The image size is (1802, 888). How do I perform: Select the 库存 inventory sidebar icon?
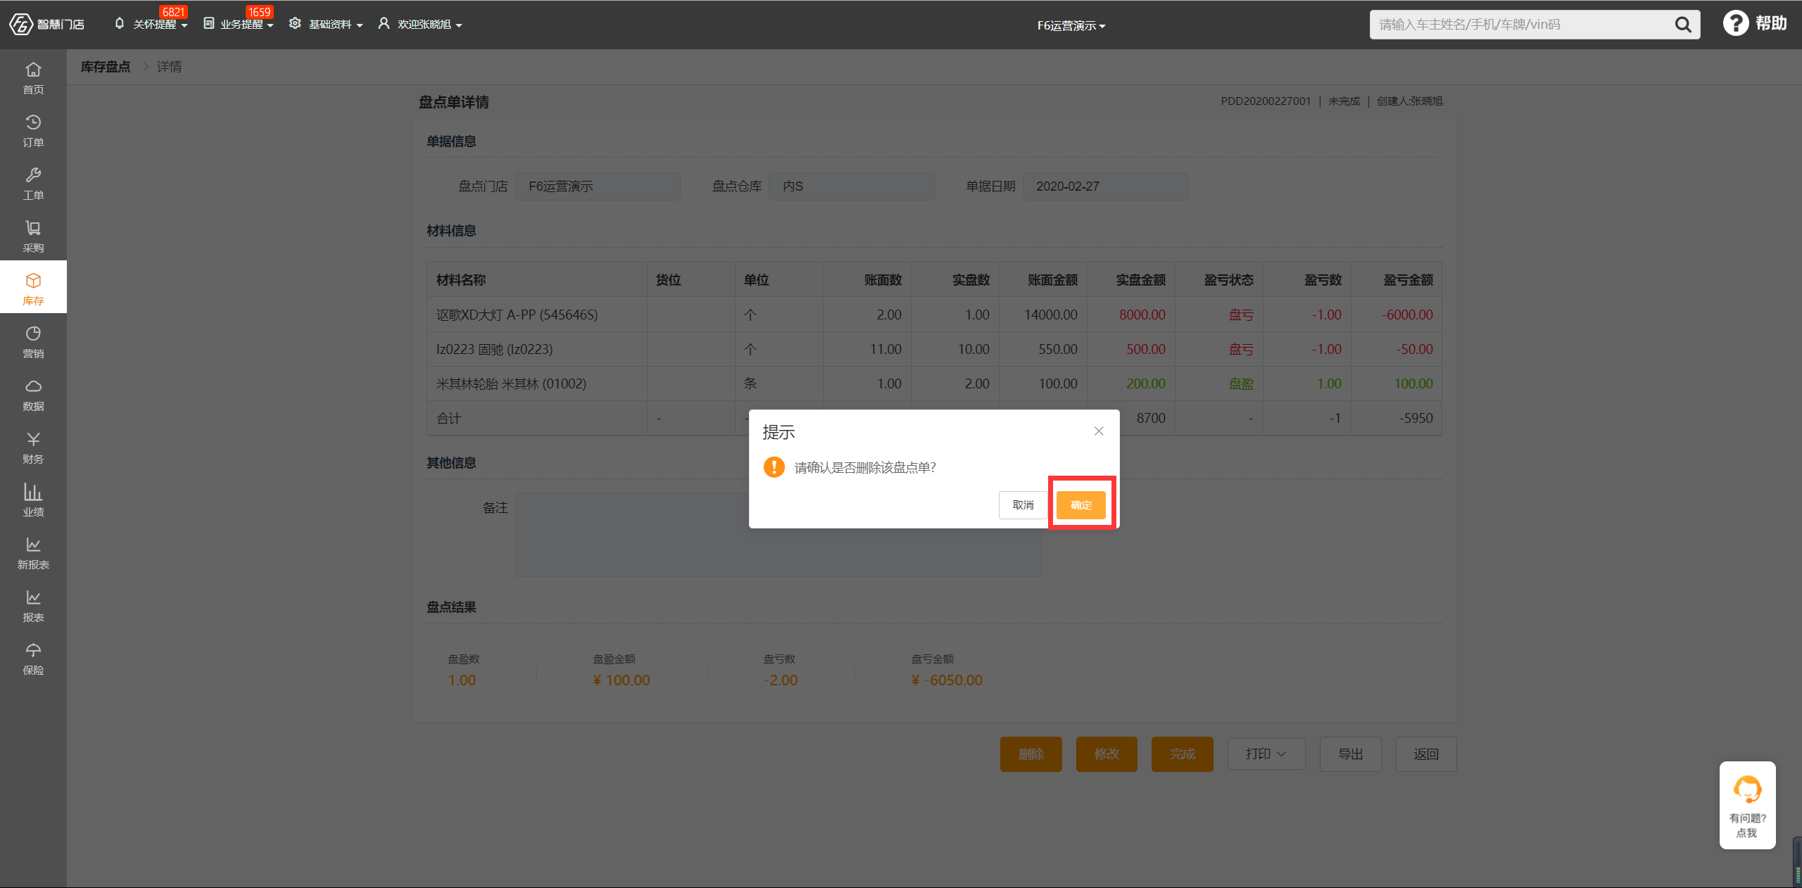pyautogui.click(x=33, y=287)
